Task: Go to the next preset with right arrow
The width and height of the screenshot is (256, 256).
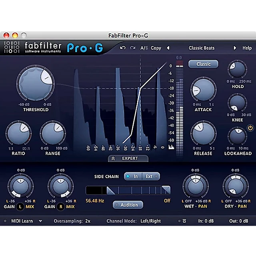Action: [x=235, y=48]
